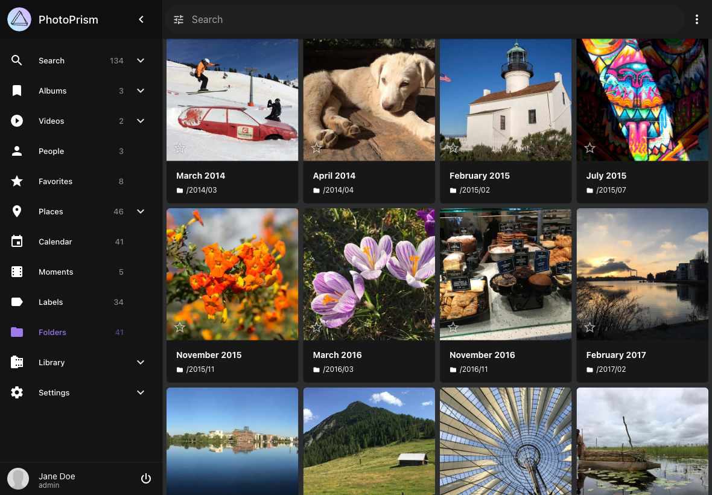Toggle favorite star on July 2015 folder
Screen dimensions: 712x495
click(x=590, y=148)
